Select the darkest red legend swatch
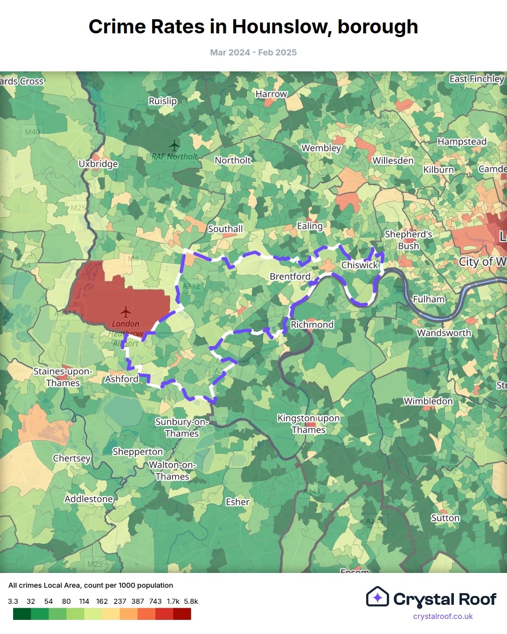 pyautogui.click(x=182, y=614)
